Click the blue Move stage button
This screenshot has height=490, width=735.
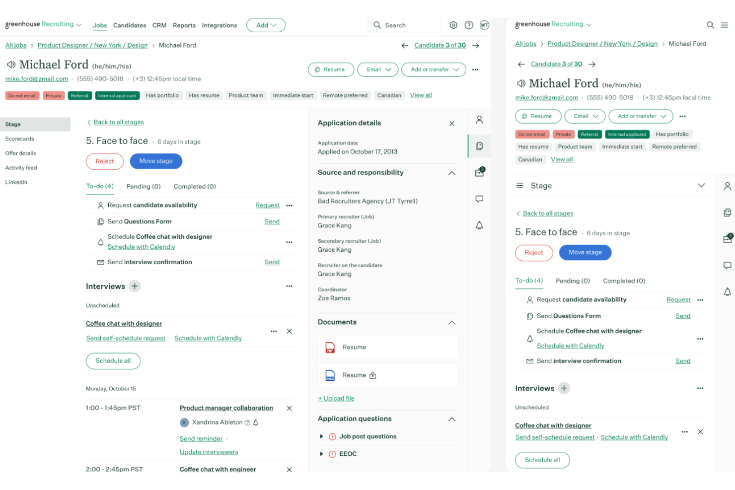[156, 161]
